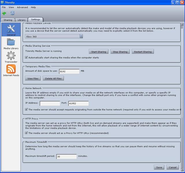Viewport: 185px width, 173px height.
Task: Disable the Proxy for HTTP URLs checkbox
Action: pos(27,133)
